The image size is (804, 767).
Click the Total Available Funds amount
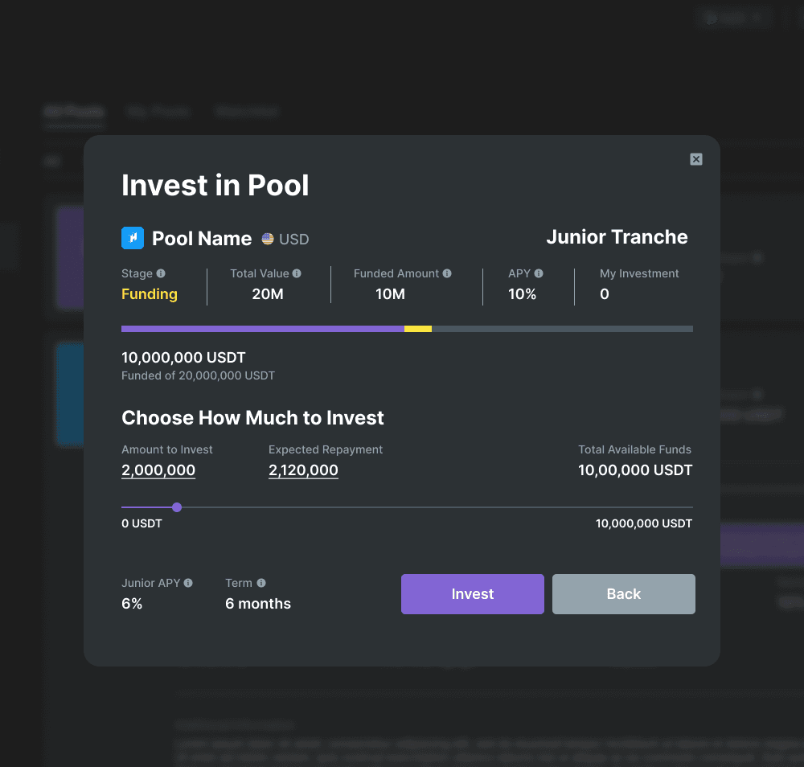(x=635, y=470)
